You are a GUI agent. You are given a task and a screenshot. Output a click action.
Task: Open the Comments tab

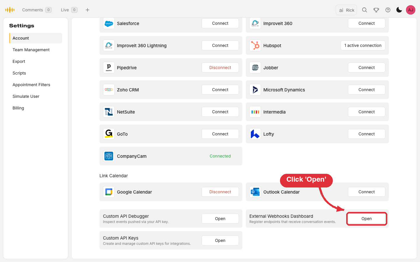click(x=37, y=10)
